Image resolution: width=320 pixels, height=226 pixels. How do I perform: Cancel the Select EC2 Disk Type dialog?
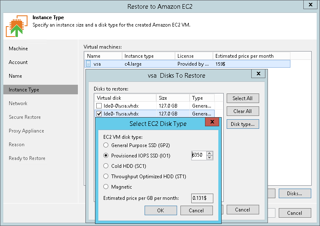point(197,210)
